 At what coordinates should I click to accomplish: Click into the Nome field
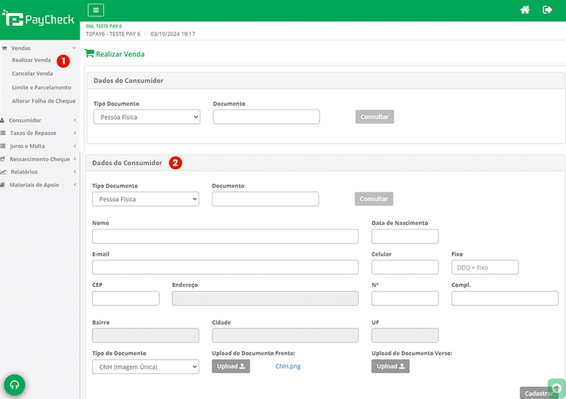225,236
